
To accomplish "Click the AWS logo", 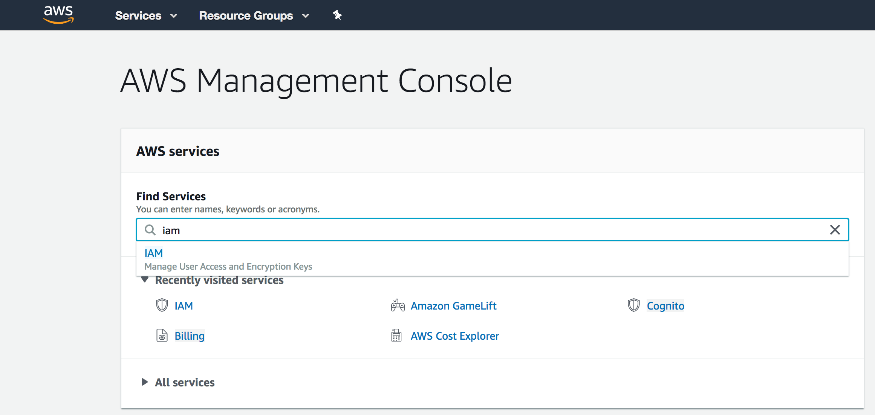I will pyautogui.click(x=58, y=15).
